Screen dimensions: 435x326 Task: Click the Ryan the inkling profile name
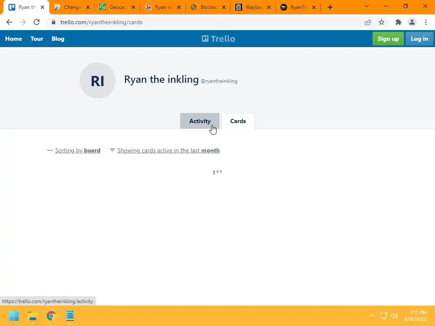[x=161, y=79]
